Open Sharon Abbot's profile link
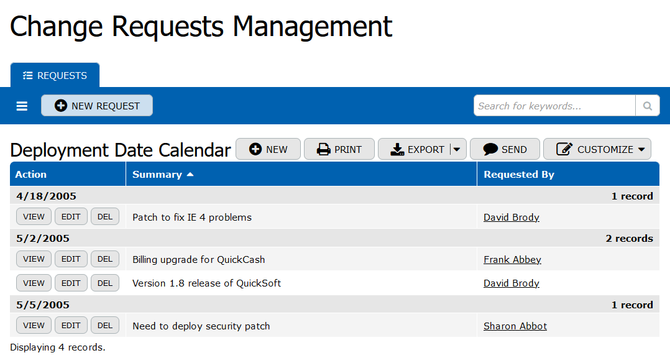This screenshot has width=670, height=358. point(515,326)
